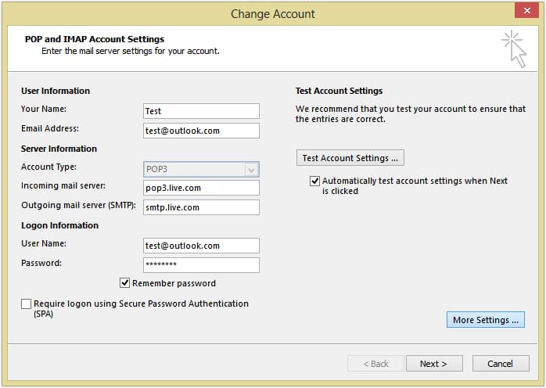Image resolution: width=546 pixels, height=388 pixels.
Task: Select the Email Address input box
Action: click(x=201, y=131)
